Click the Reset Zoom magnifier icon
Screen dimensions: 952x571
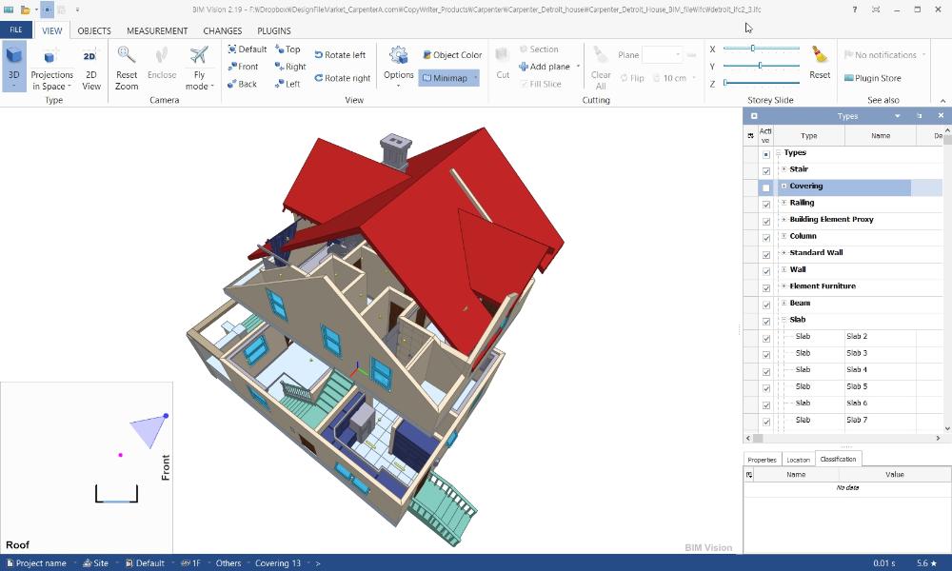[127, 55]
